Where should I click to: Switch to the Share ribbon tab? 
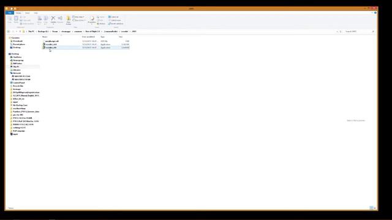click(x=27, y=13)
